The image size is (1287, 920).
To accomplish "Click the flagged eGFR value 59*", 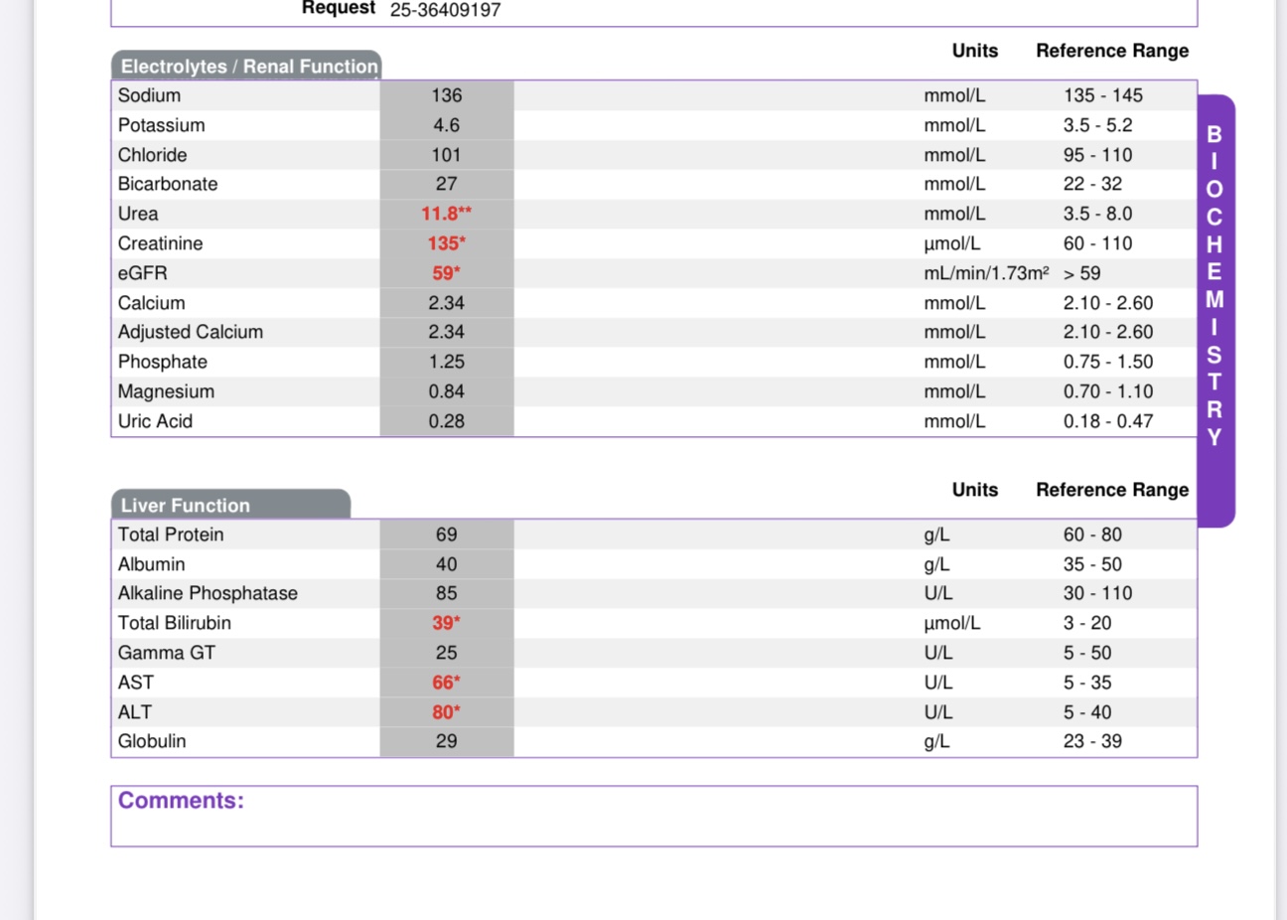I will (x=446, y=273).
